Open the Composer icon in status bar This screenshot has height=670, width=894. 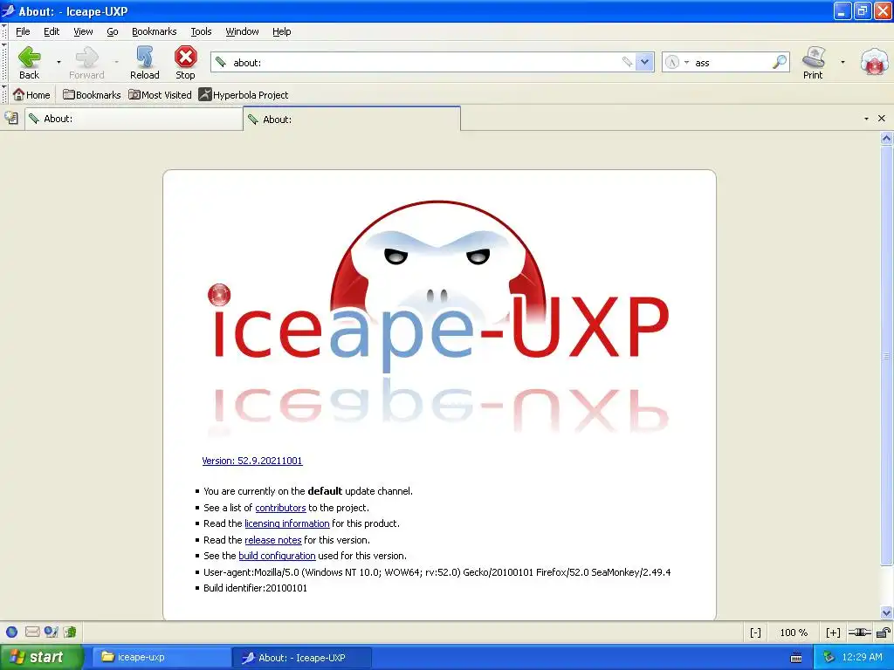[x=52, y=632]
